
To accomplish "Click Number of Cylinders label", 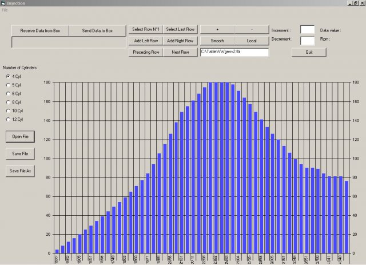I will [21, 68].
